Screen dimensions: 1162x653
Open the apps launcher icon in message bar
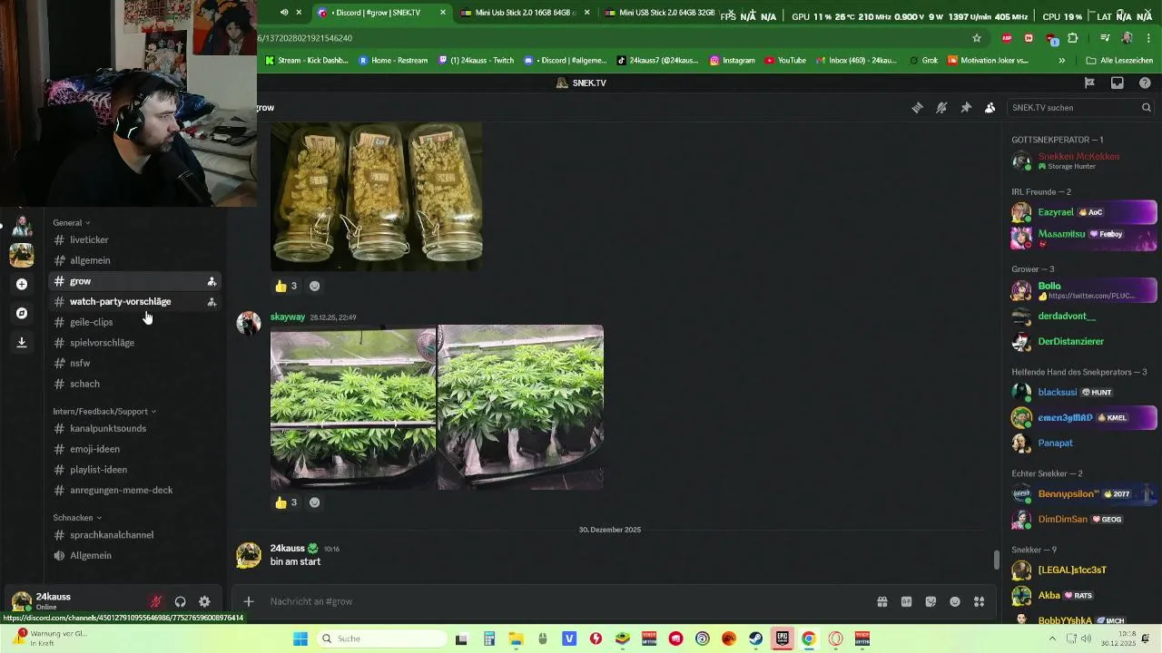point(979,601)
